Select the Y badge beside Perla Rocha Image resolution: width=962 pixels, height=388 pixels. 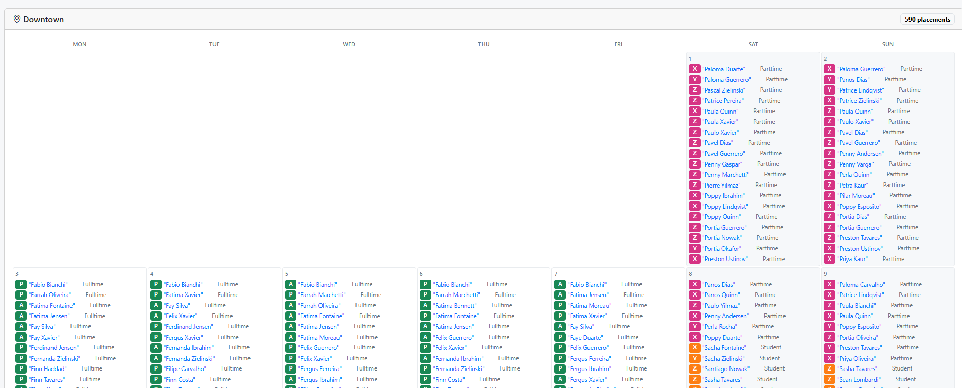point(694,326)
